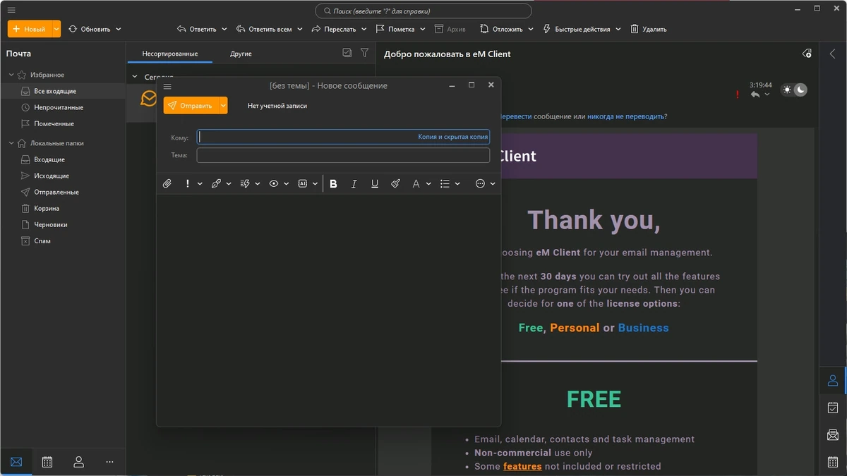Click into the Тема subject field

(x=343, y=155)
